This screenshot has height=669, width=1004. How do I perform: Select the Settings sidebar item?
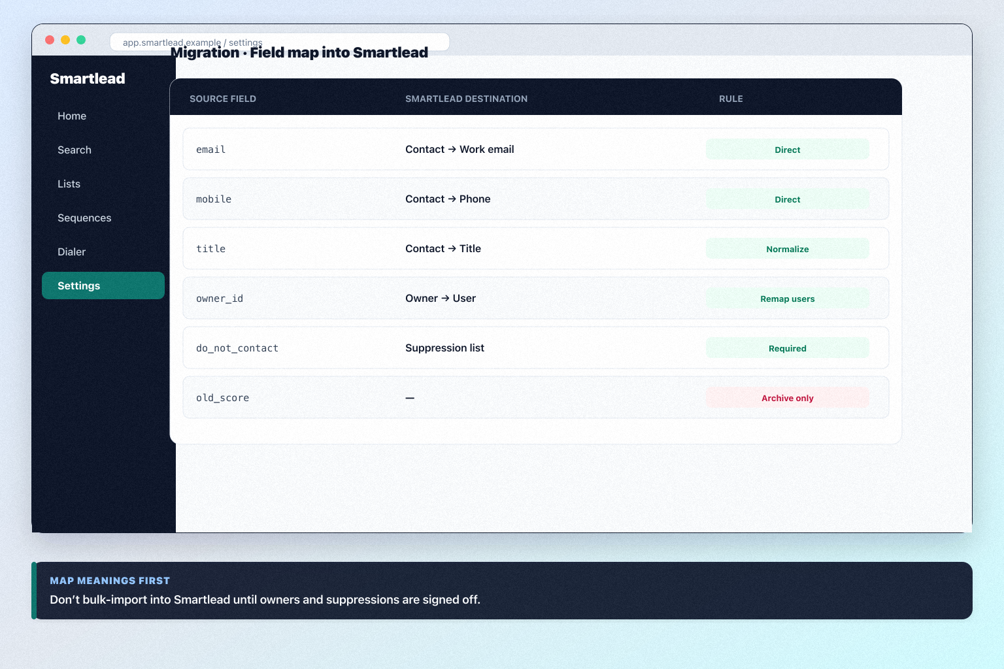[x=103, y=286]
